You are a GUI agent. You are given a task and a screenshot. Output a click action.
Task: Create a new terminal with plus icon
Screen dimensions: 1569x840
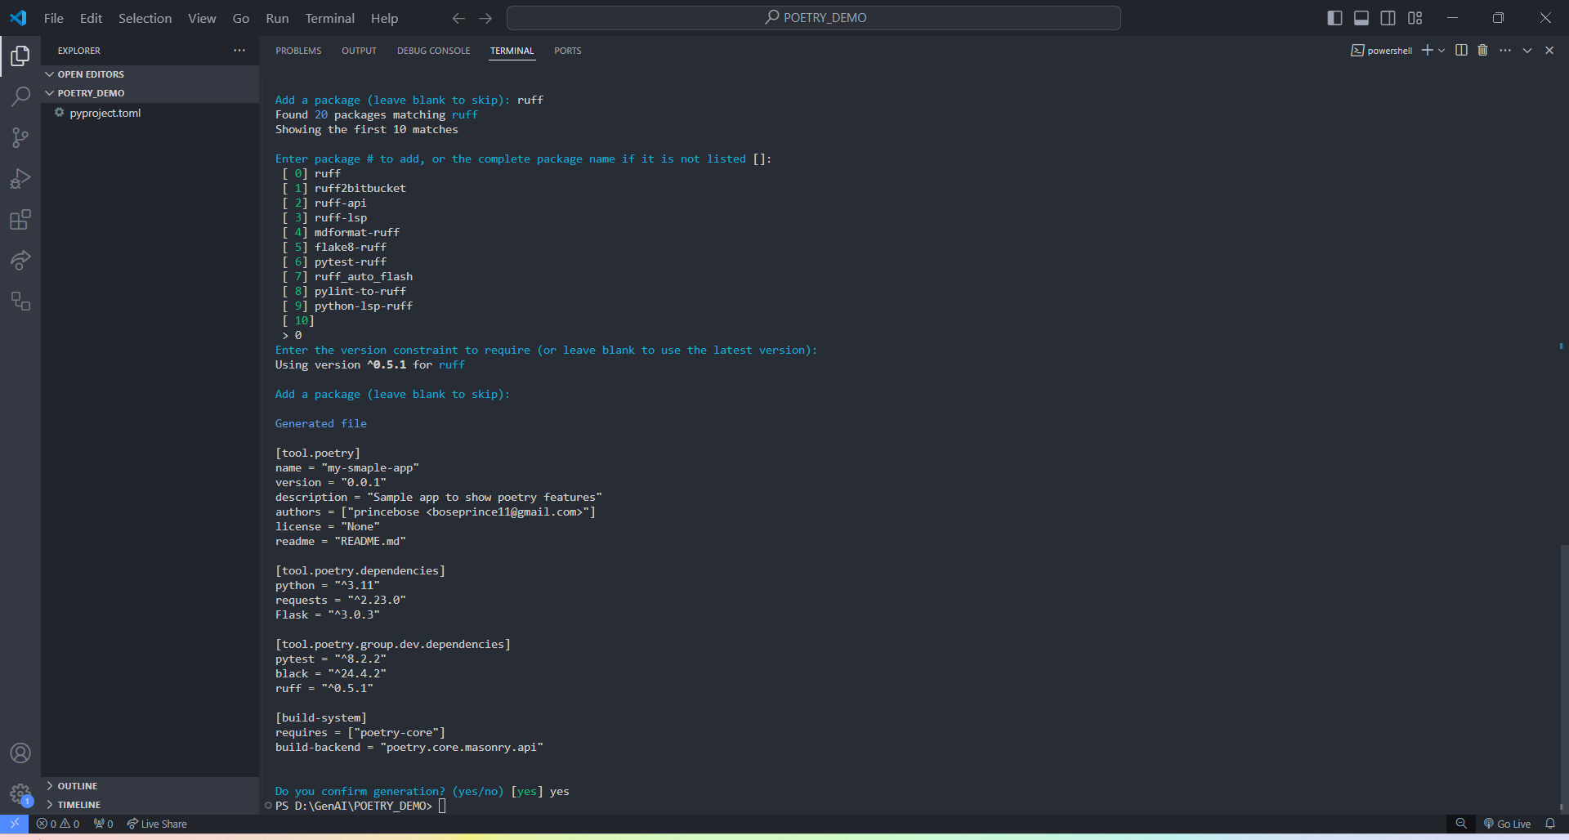1427,51
